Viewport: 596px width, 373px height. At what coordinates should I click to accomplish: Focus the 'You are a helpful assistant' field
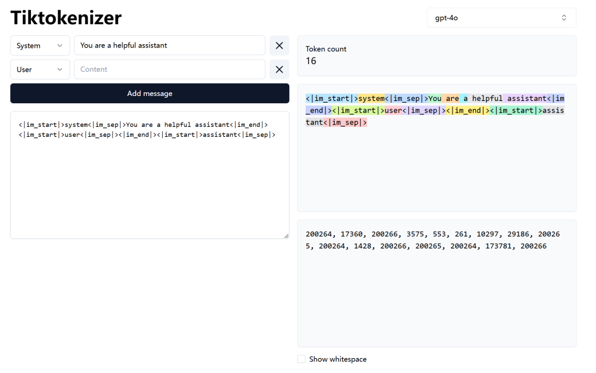click(169, 46)
